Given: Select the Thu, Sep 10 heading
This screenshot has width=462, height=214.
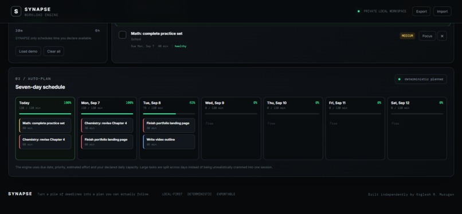Looking at the screenshot, I should (277, 103).
